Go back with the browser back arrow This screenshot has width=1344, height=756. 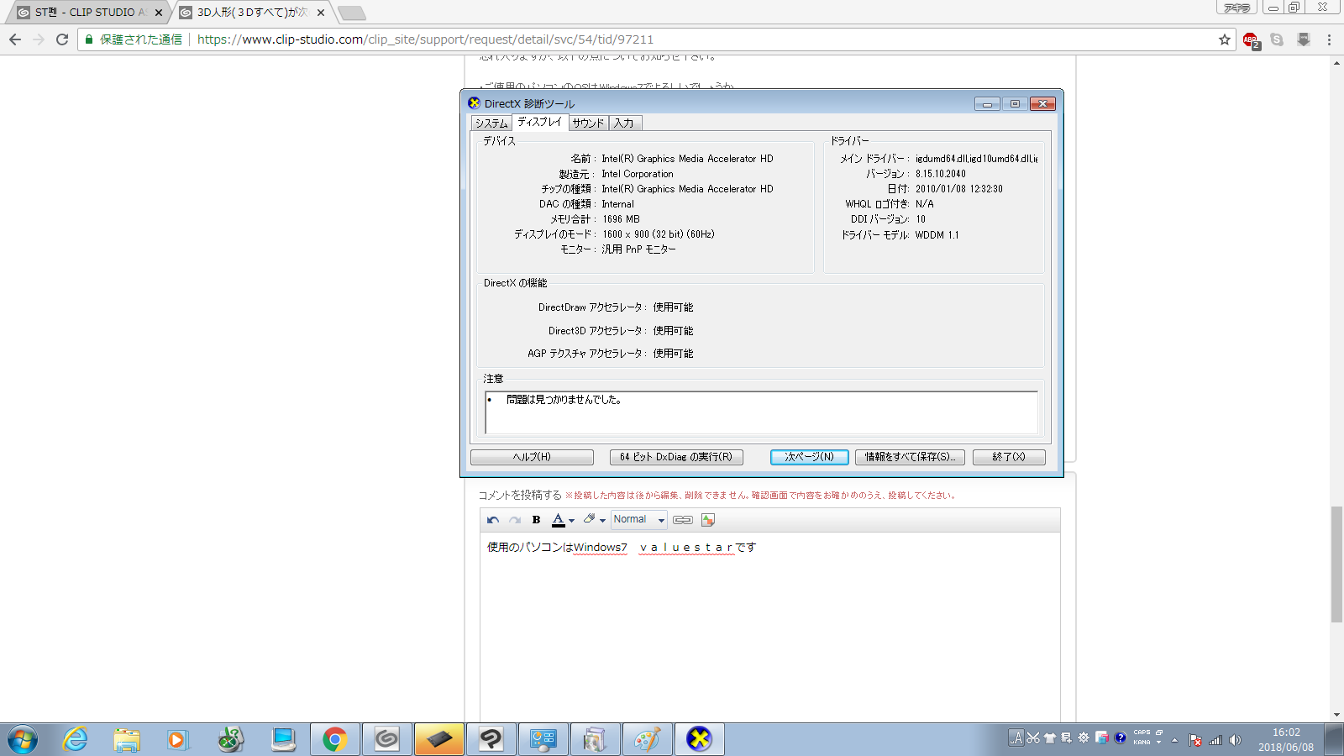pyautogui.click(x=15, y=39)
